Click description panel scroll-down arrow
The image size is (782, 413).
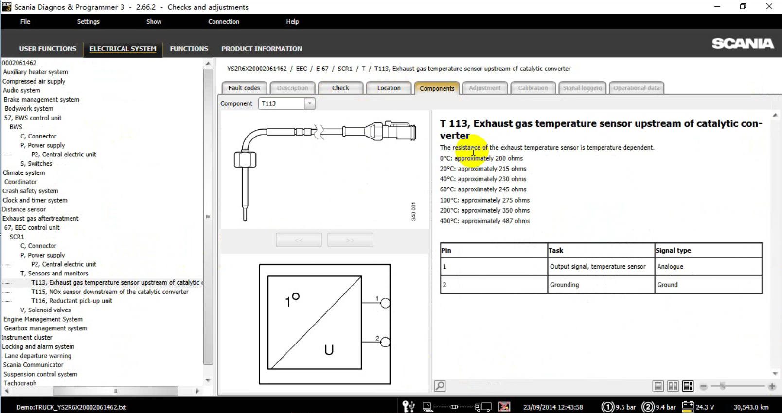[x=775, y=373]
